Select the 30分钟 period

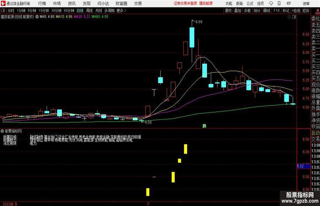pyautogui.click(x=56, y=11)
